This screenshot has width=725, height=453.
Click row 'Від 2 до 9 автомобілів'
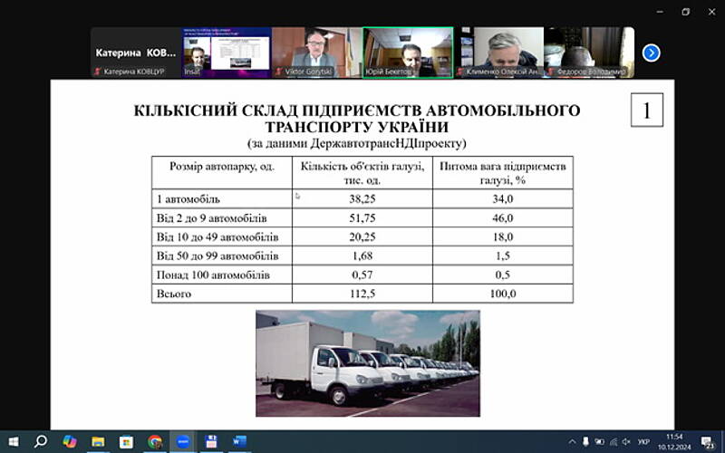pos(211,218)
